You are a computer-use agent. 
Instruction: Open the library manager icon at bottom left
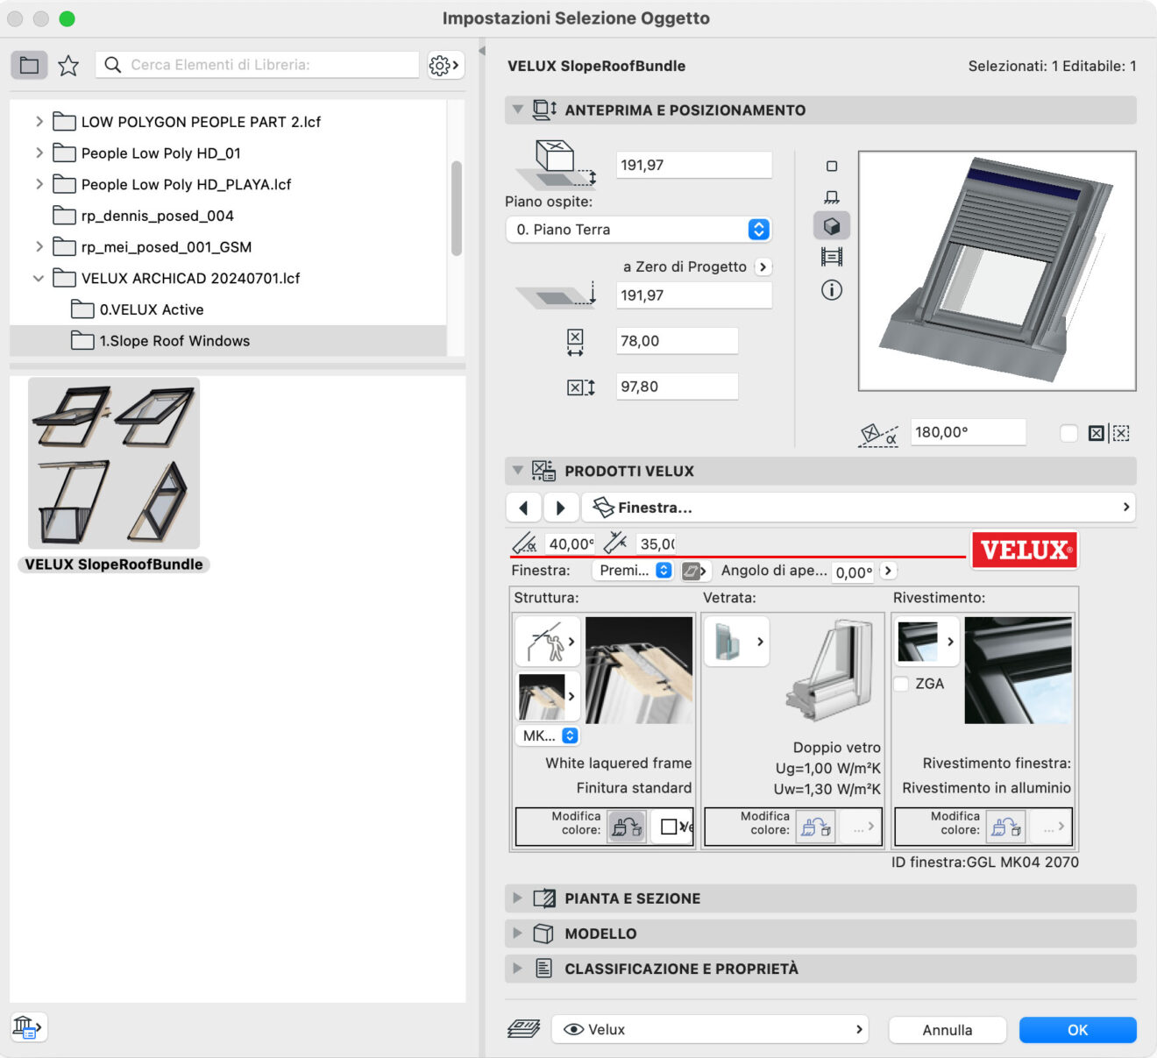[28, 1026]
